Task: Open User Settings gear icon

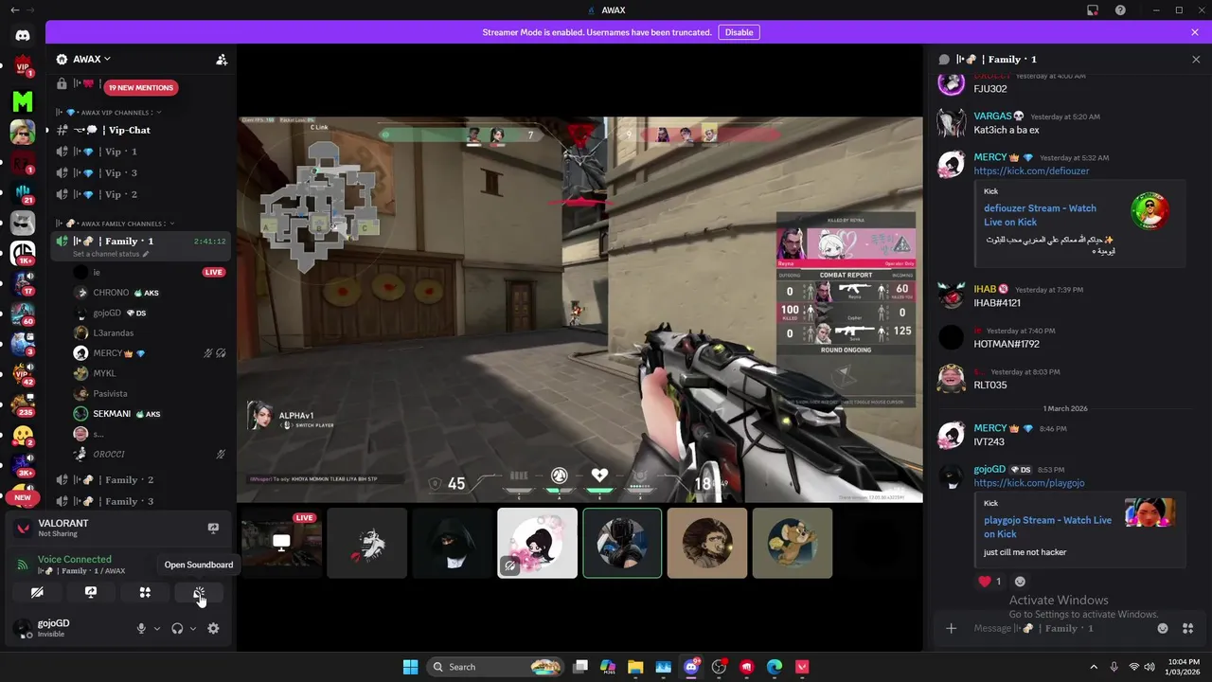Action: pos(213,628)
